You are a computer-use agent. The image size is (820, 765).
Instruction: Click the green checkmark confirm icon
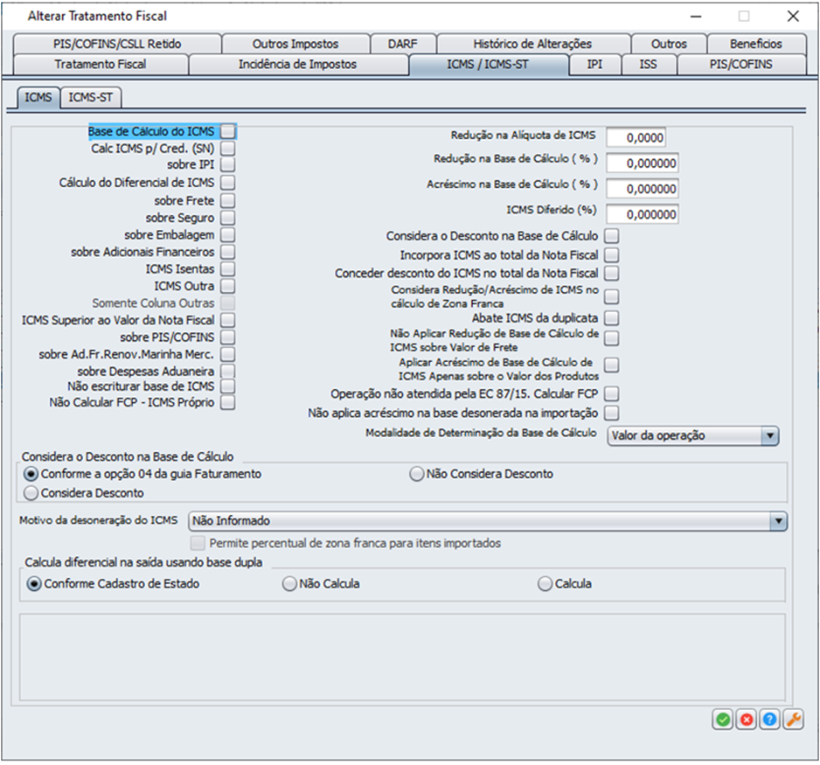coord(723,720)
